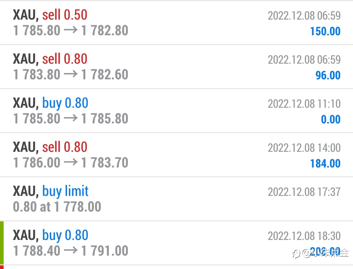Select the 0.00 profit value
353x269 pixels.
331,119
